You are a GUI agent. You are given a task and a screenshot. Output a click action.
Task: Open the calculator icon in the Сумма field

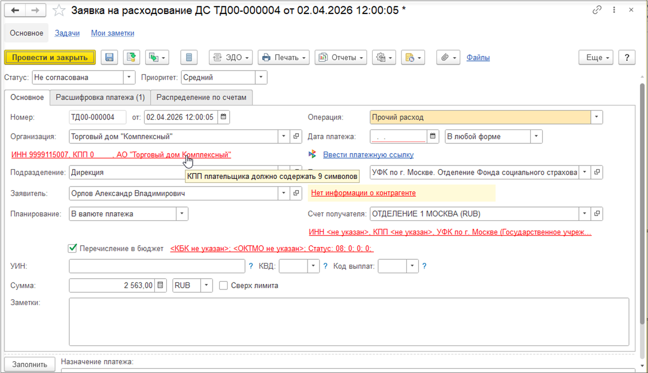160,286
